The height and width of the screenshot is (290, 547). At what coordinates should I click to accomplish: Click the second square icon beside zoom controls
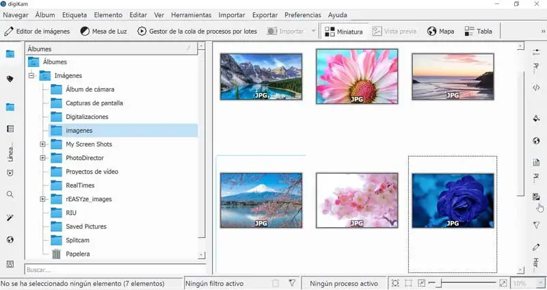(408, 283)
